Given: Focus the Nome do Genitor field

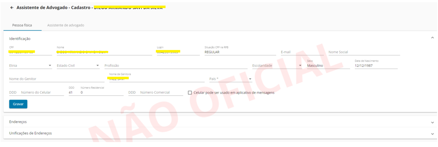Looking at the screenshot, I should (57, 79).
